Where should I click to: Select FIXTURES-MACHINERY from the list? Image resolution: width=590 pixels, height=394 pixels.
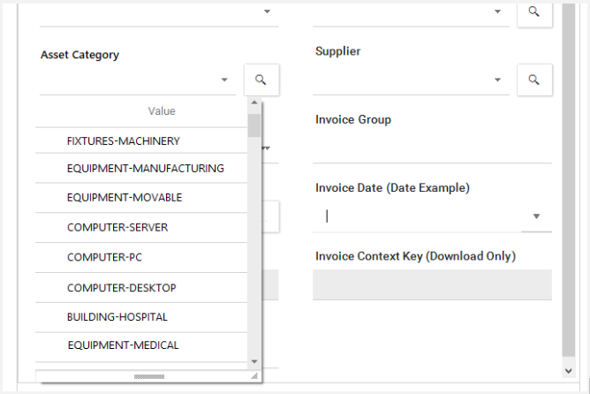(x=141, y=140)
